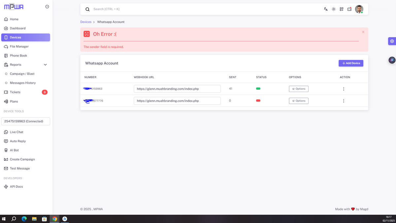Dismiss the Oh Error alert
396x223 pixels.
(x=363, y=32)
